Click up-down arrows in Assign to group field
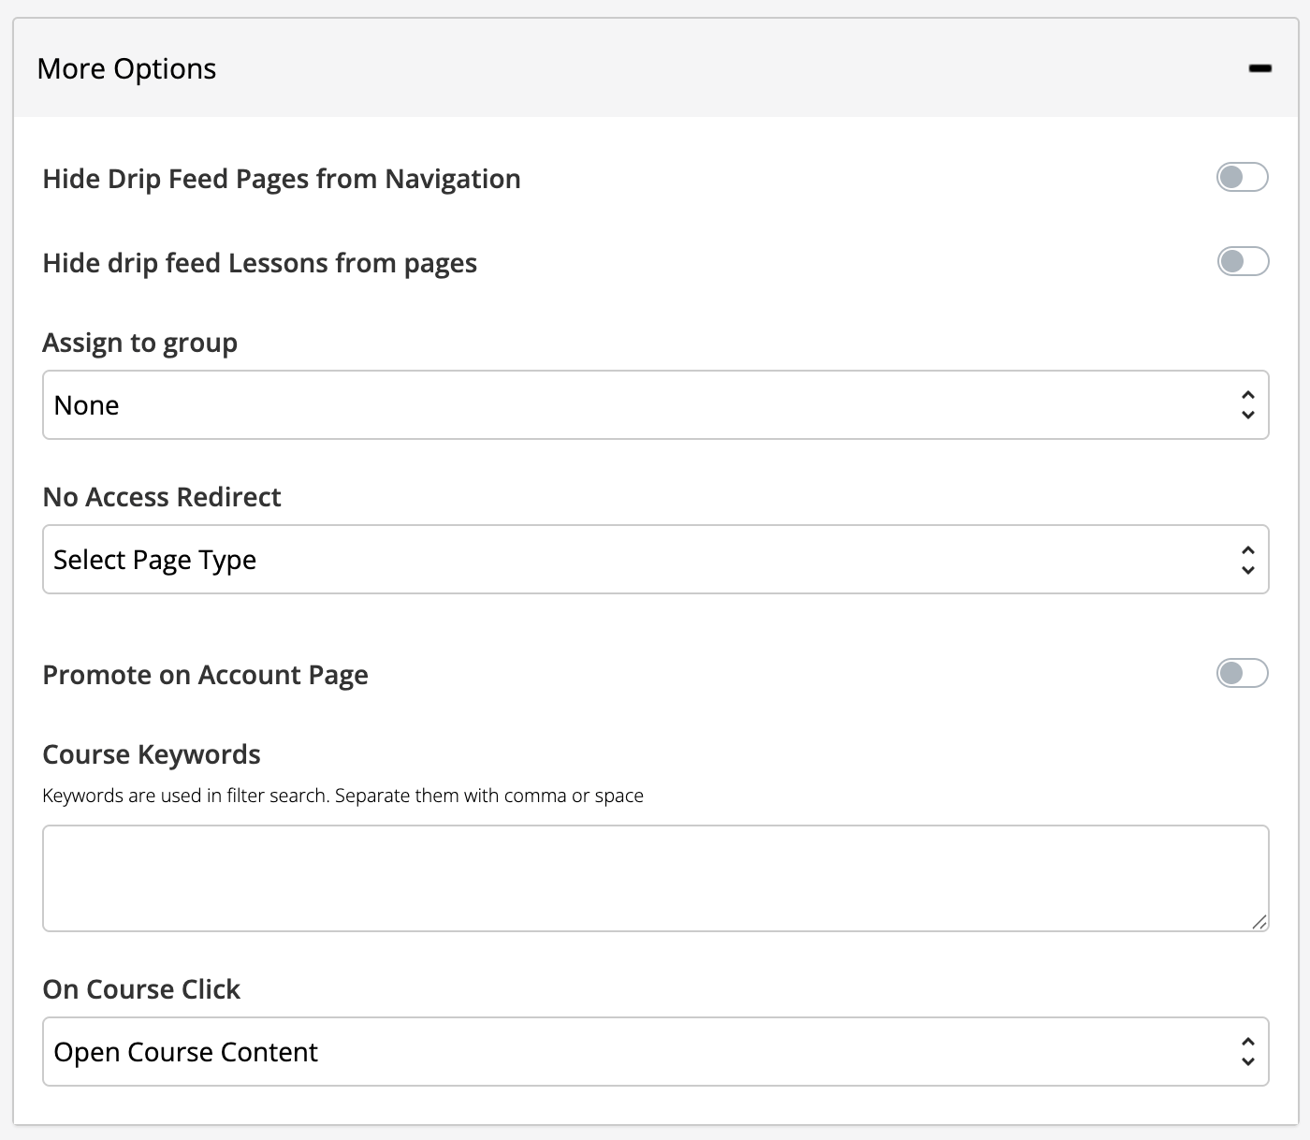Viewport: 1310px width, 1140px height. (1247, 405)
